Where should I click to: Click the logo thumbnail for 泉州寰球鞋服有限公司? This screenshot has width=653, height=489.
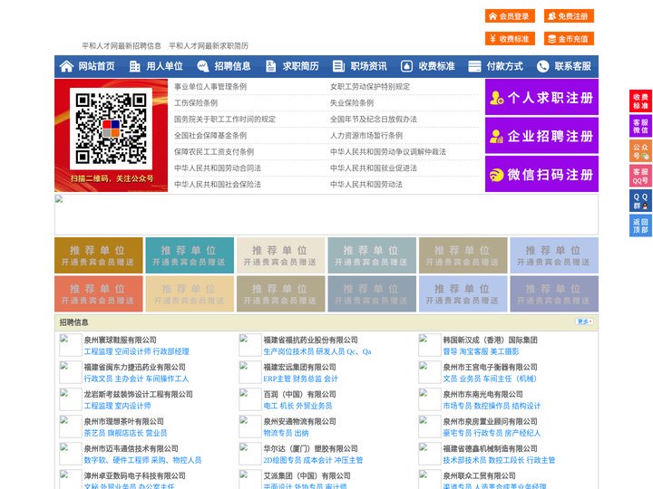click(71, 345)
